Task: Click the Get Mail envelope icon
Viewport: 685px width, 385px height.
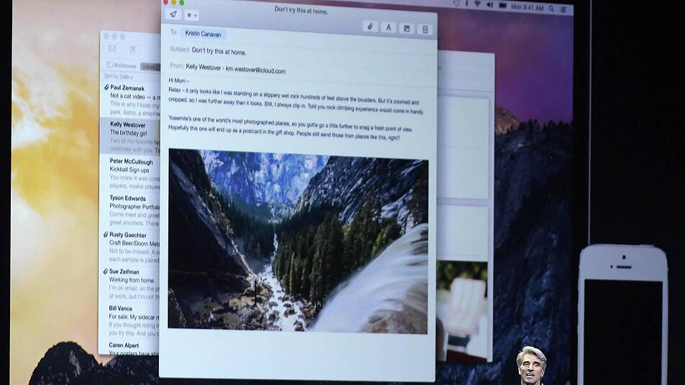Action: point(112,49)
